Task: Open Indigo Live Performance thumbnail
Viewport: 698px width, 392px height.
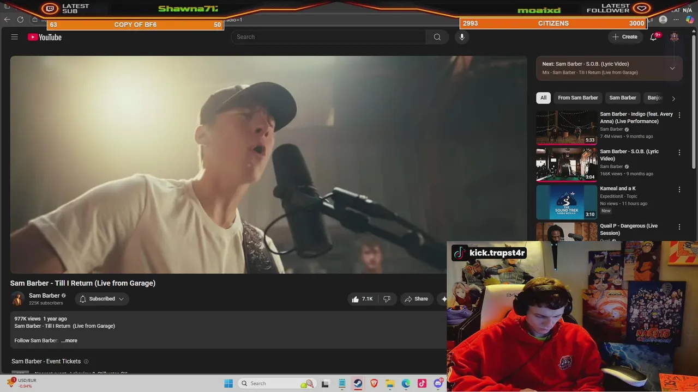Action: (566, 127)
